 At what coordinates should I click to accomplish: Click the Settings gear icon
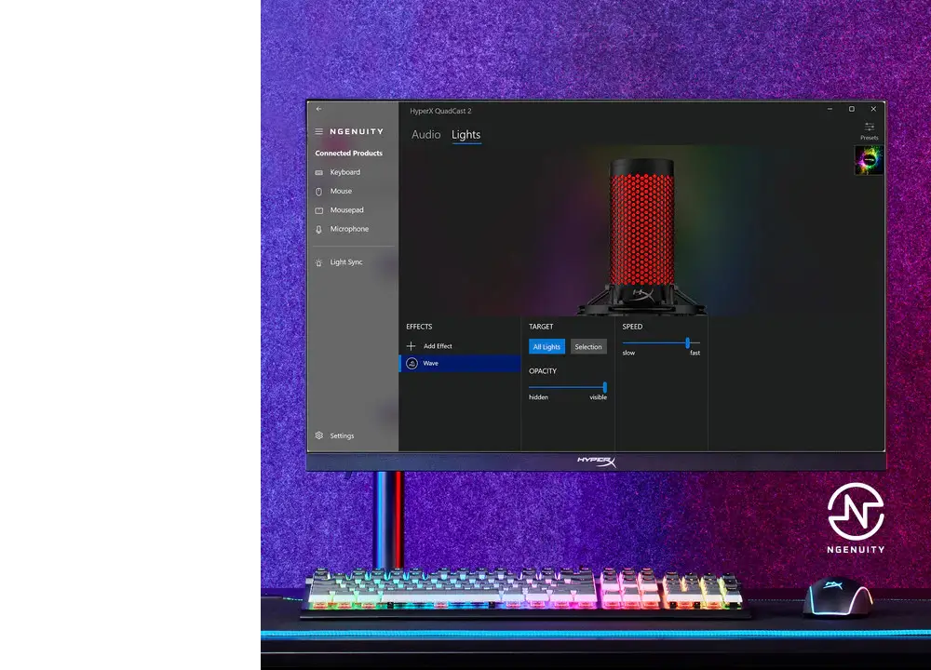(318, 435)
